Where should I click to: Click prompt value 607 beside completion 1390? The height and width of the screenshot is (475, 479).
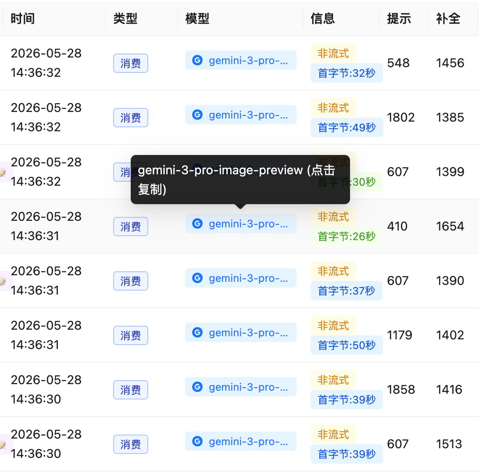398,281
